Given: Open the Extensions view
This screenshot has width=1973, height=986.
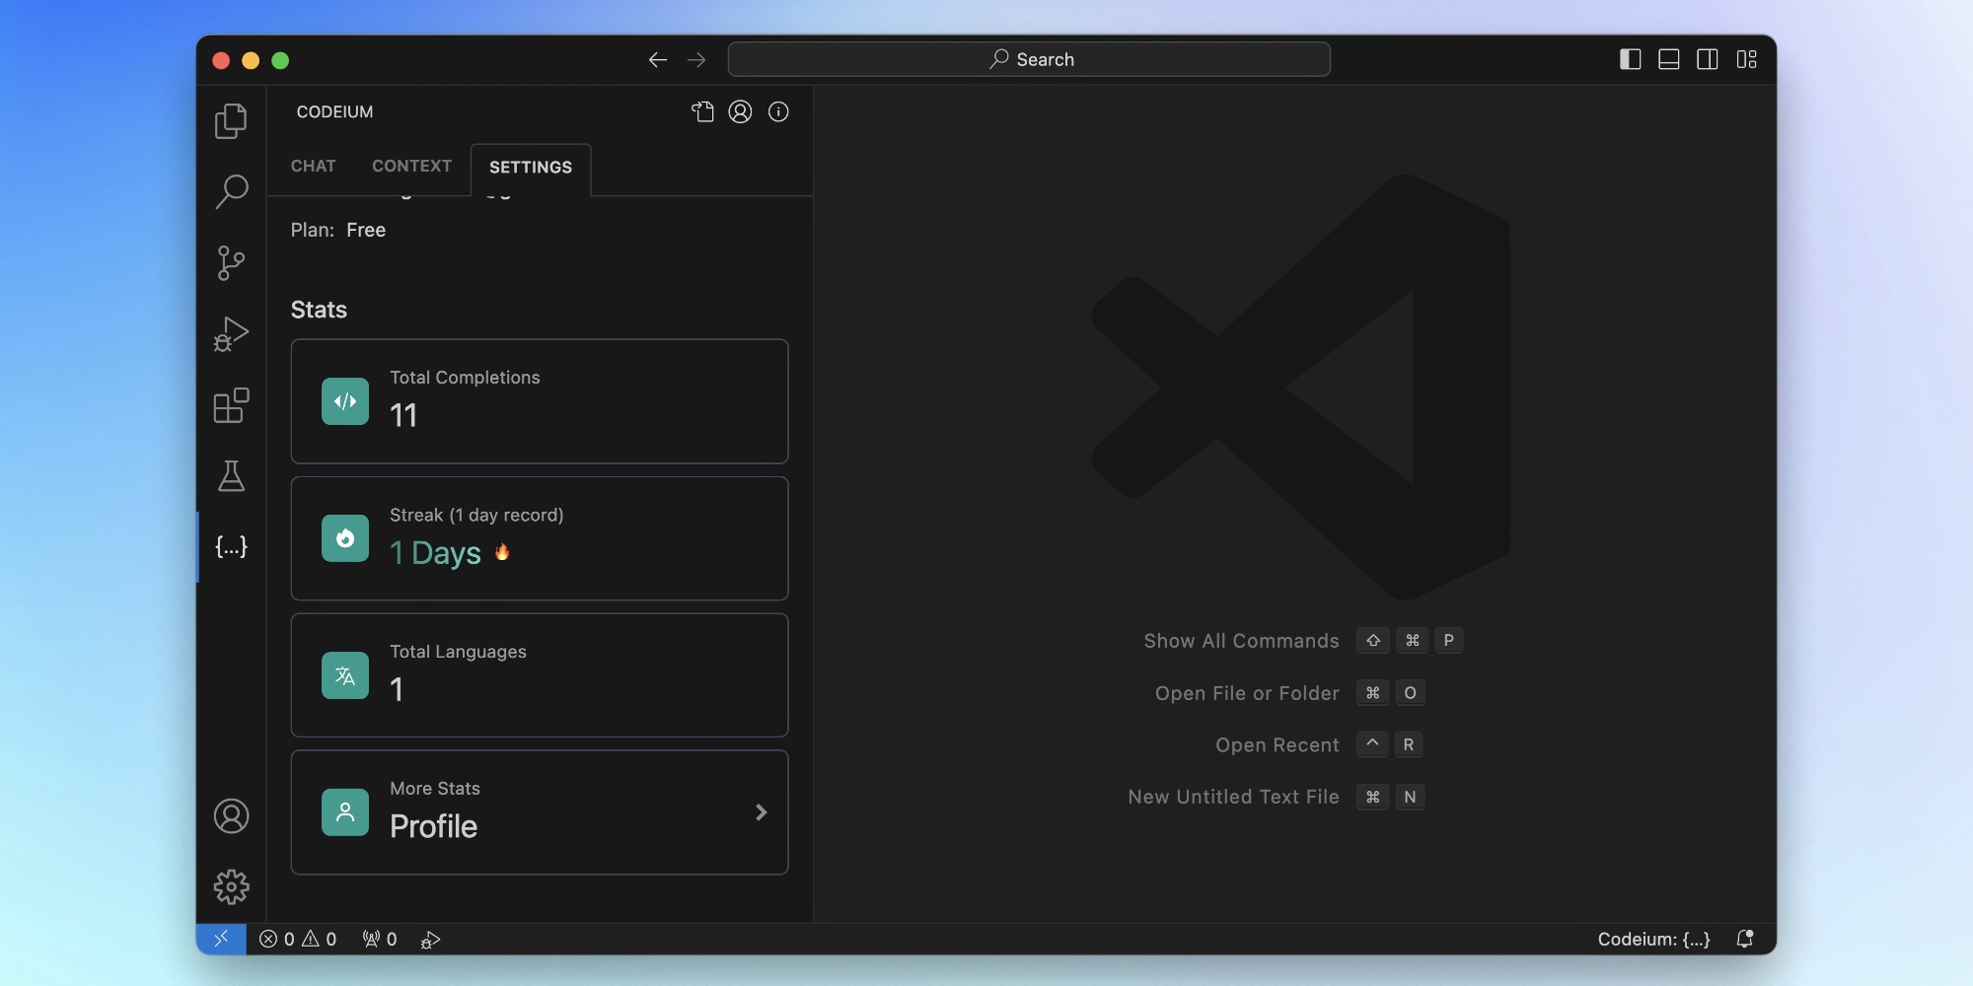Looking at the screenshot, I should [231, 405].
